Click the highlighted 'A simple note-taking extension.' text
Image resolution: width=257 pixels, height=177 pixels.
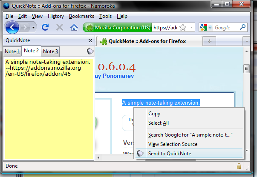(161, 103)
